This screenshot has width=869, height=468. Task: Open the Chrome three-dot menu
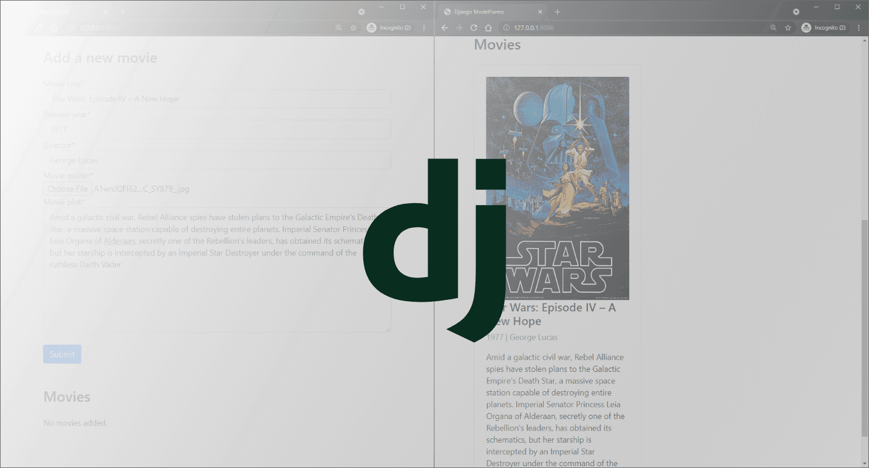[x=858, y=27]
